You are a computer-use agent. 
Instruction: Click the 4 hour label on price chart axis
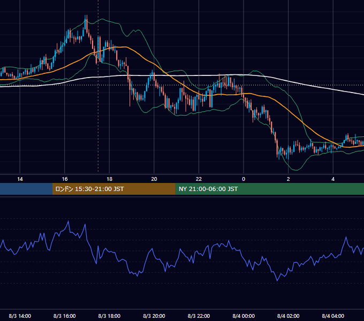coord(333,179)
